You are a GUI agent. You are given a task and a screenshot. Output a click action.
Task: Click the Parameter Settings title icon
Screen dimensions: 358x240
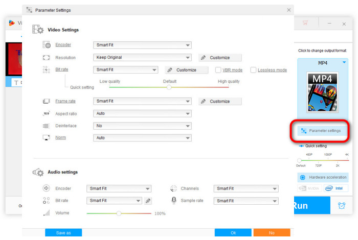coord(29,10)
